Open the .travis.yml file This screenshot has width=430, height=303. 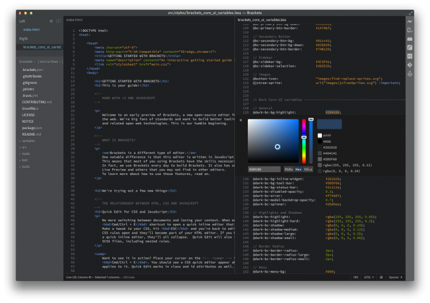point(30,96)
